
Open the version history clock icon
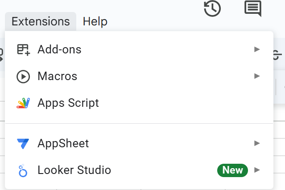(213, 9)
